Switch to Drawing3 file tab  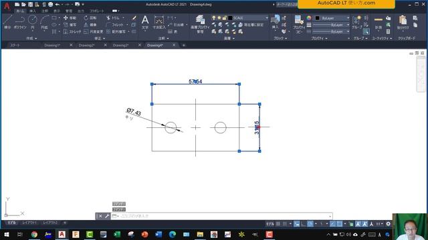tap(120, 45)
